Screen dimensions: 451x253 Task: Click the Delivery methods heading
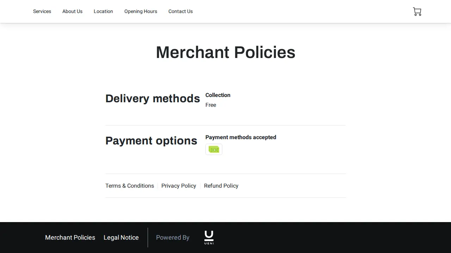coord(153,98)
